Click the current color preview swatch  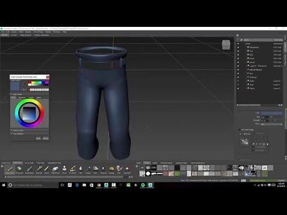[x=15, y=86]
